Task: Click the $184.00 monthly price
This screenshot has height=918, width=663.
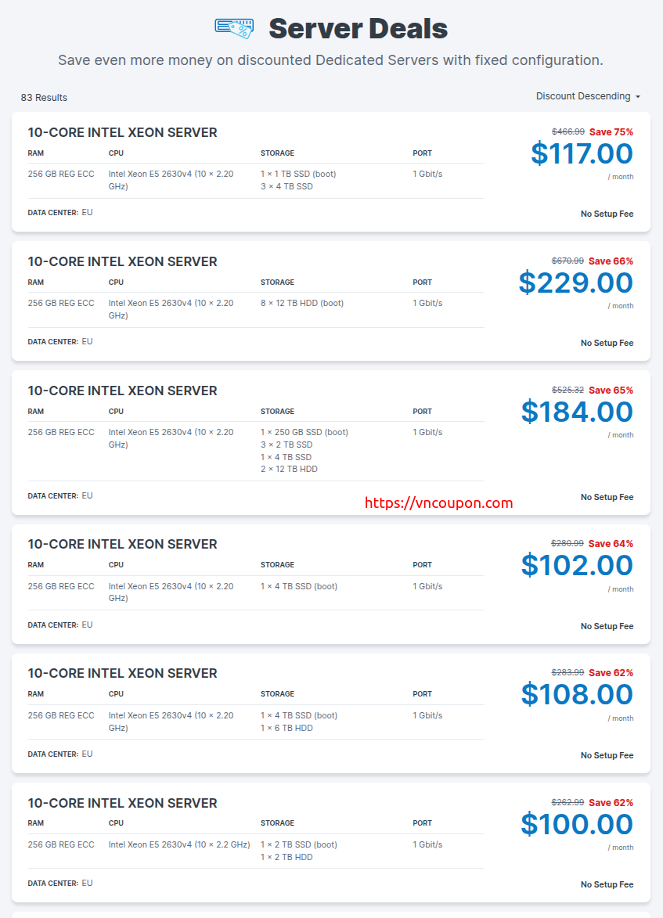Action: pos(577,412)
